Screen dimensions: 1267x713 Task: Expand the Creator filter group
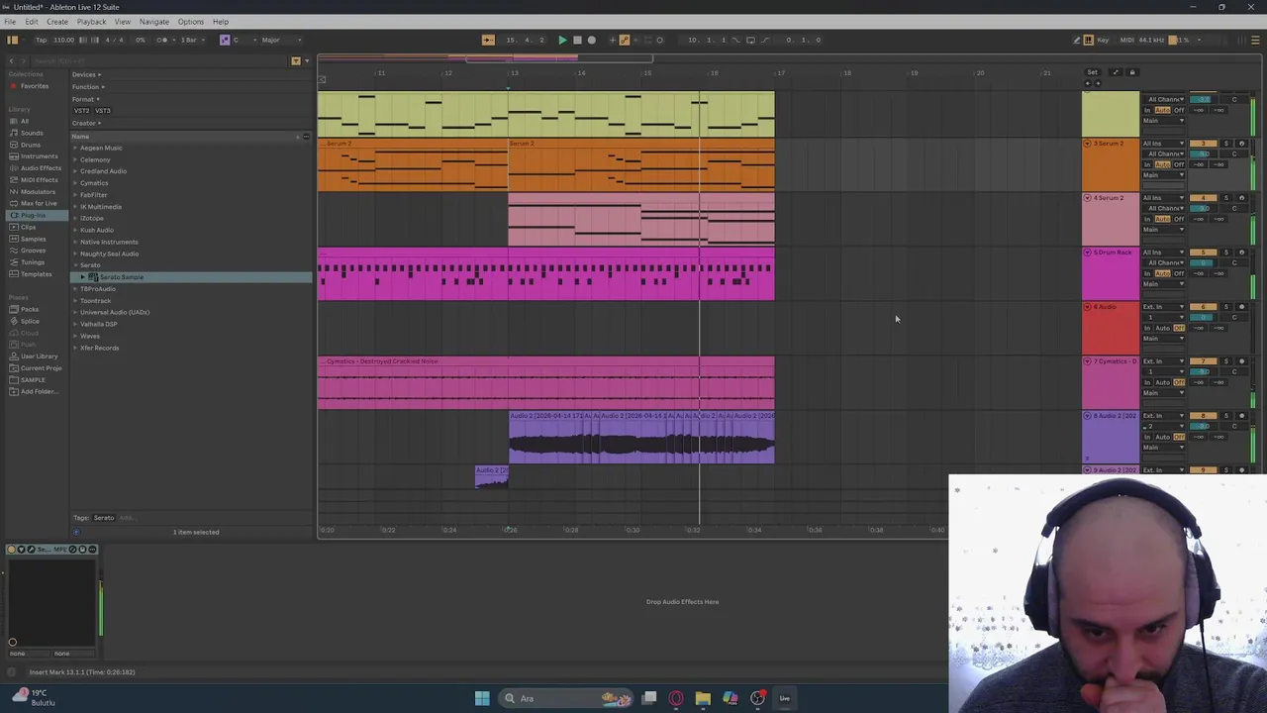86,123
